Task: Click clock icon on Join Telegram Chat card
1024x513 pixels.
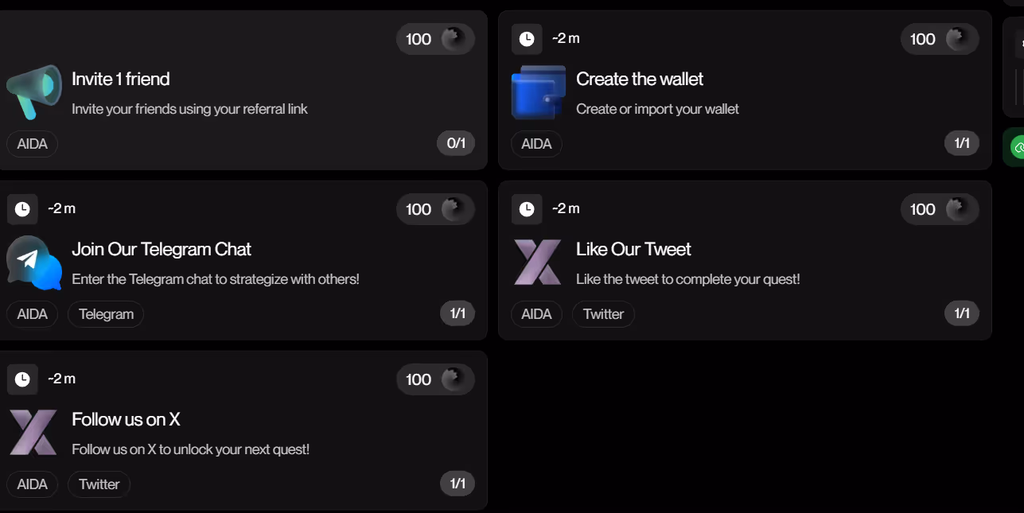Action: point(22,209)
